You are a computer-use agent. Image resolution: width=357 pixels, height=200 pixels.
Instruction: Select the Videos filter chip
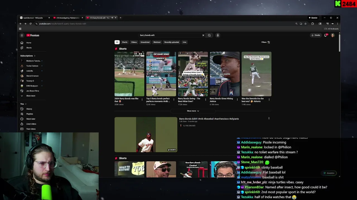pos(134,42)
